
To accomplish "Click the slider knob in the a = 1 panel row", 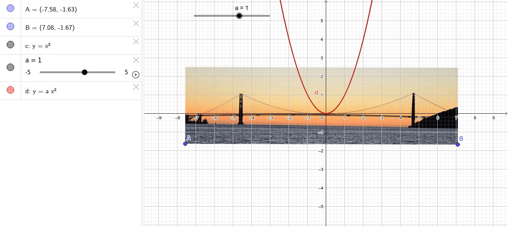I will coord(85,72).
